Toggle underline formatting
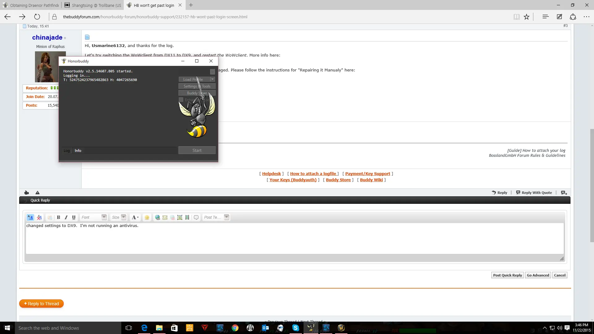 click(x=74, y=217)
